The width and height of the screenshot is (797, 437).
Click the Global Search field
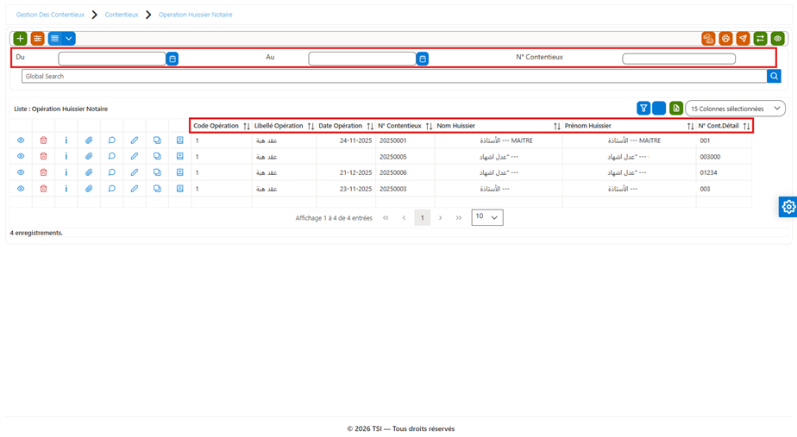(x=394, y=76)
